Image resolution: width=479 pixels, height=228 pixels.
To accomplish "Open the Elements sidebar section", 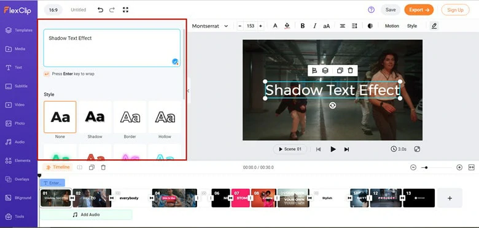I will pyautogui.click(x=18, y=161).
